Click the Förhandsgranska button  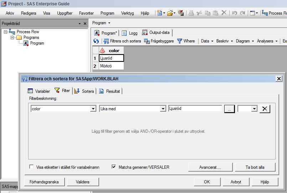point(44,182)
